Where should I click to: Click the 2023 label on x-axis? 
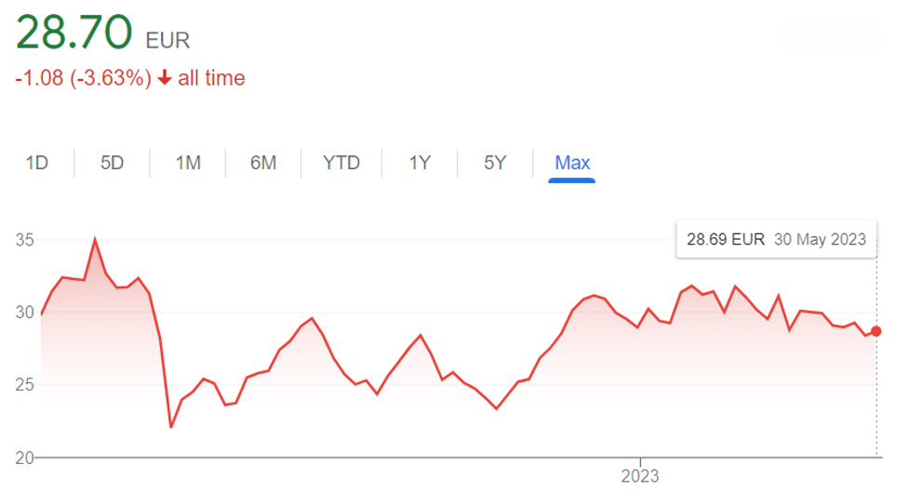click(x=640, y=475)
